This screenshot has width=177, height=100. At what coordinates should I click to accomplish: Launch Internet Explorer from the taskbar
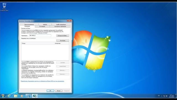coord(9,96)
